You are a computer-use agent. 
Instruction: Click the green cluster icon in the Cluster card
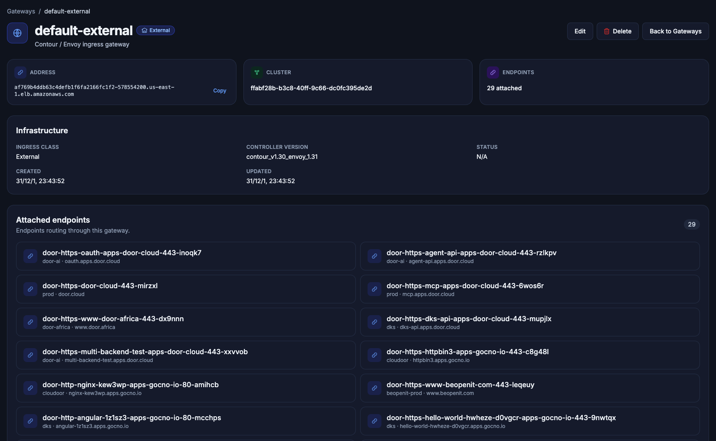click(x=257, y=72)
